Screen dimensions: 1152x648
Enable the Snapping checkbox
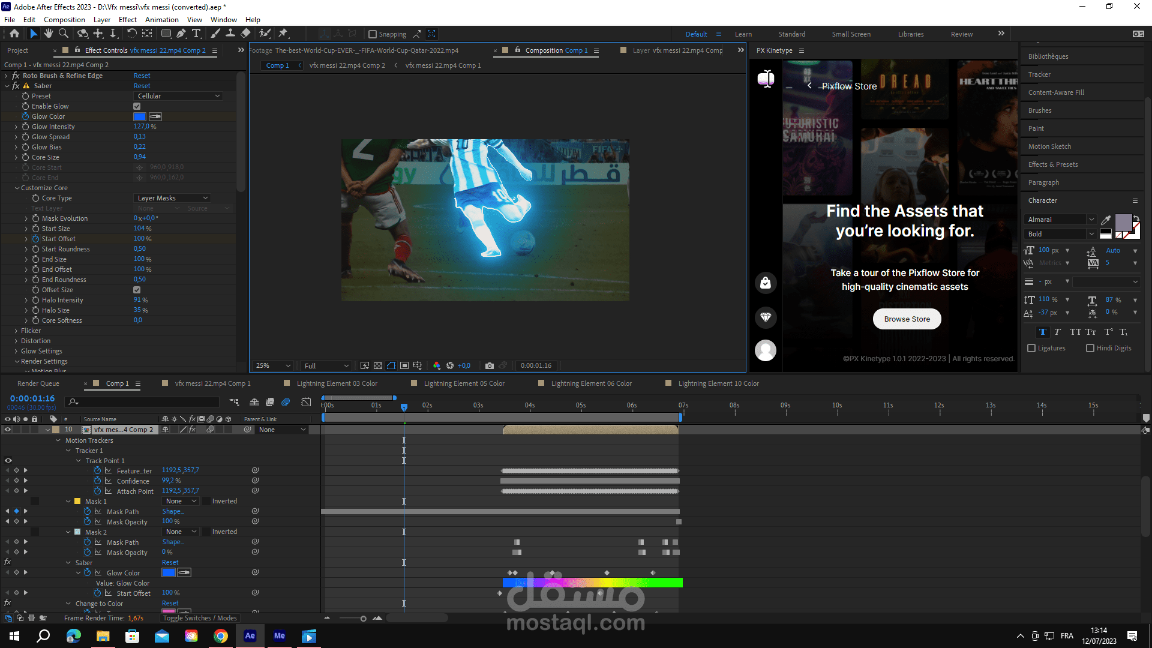(373, 34)
